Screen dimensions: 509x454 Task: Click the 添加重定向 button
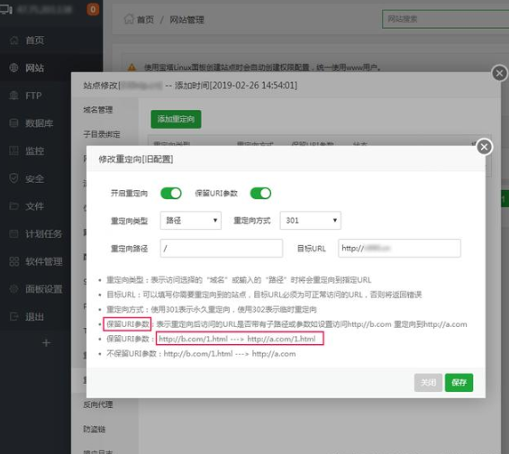176,119
